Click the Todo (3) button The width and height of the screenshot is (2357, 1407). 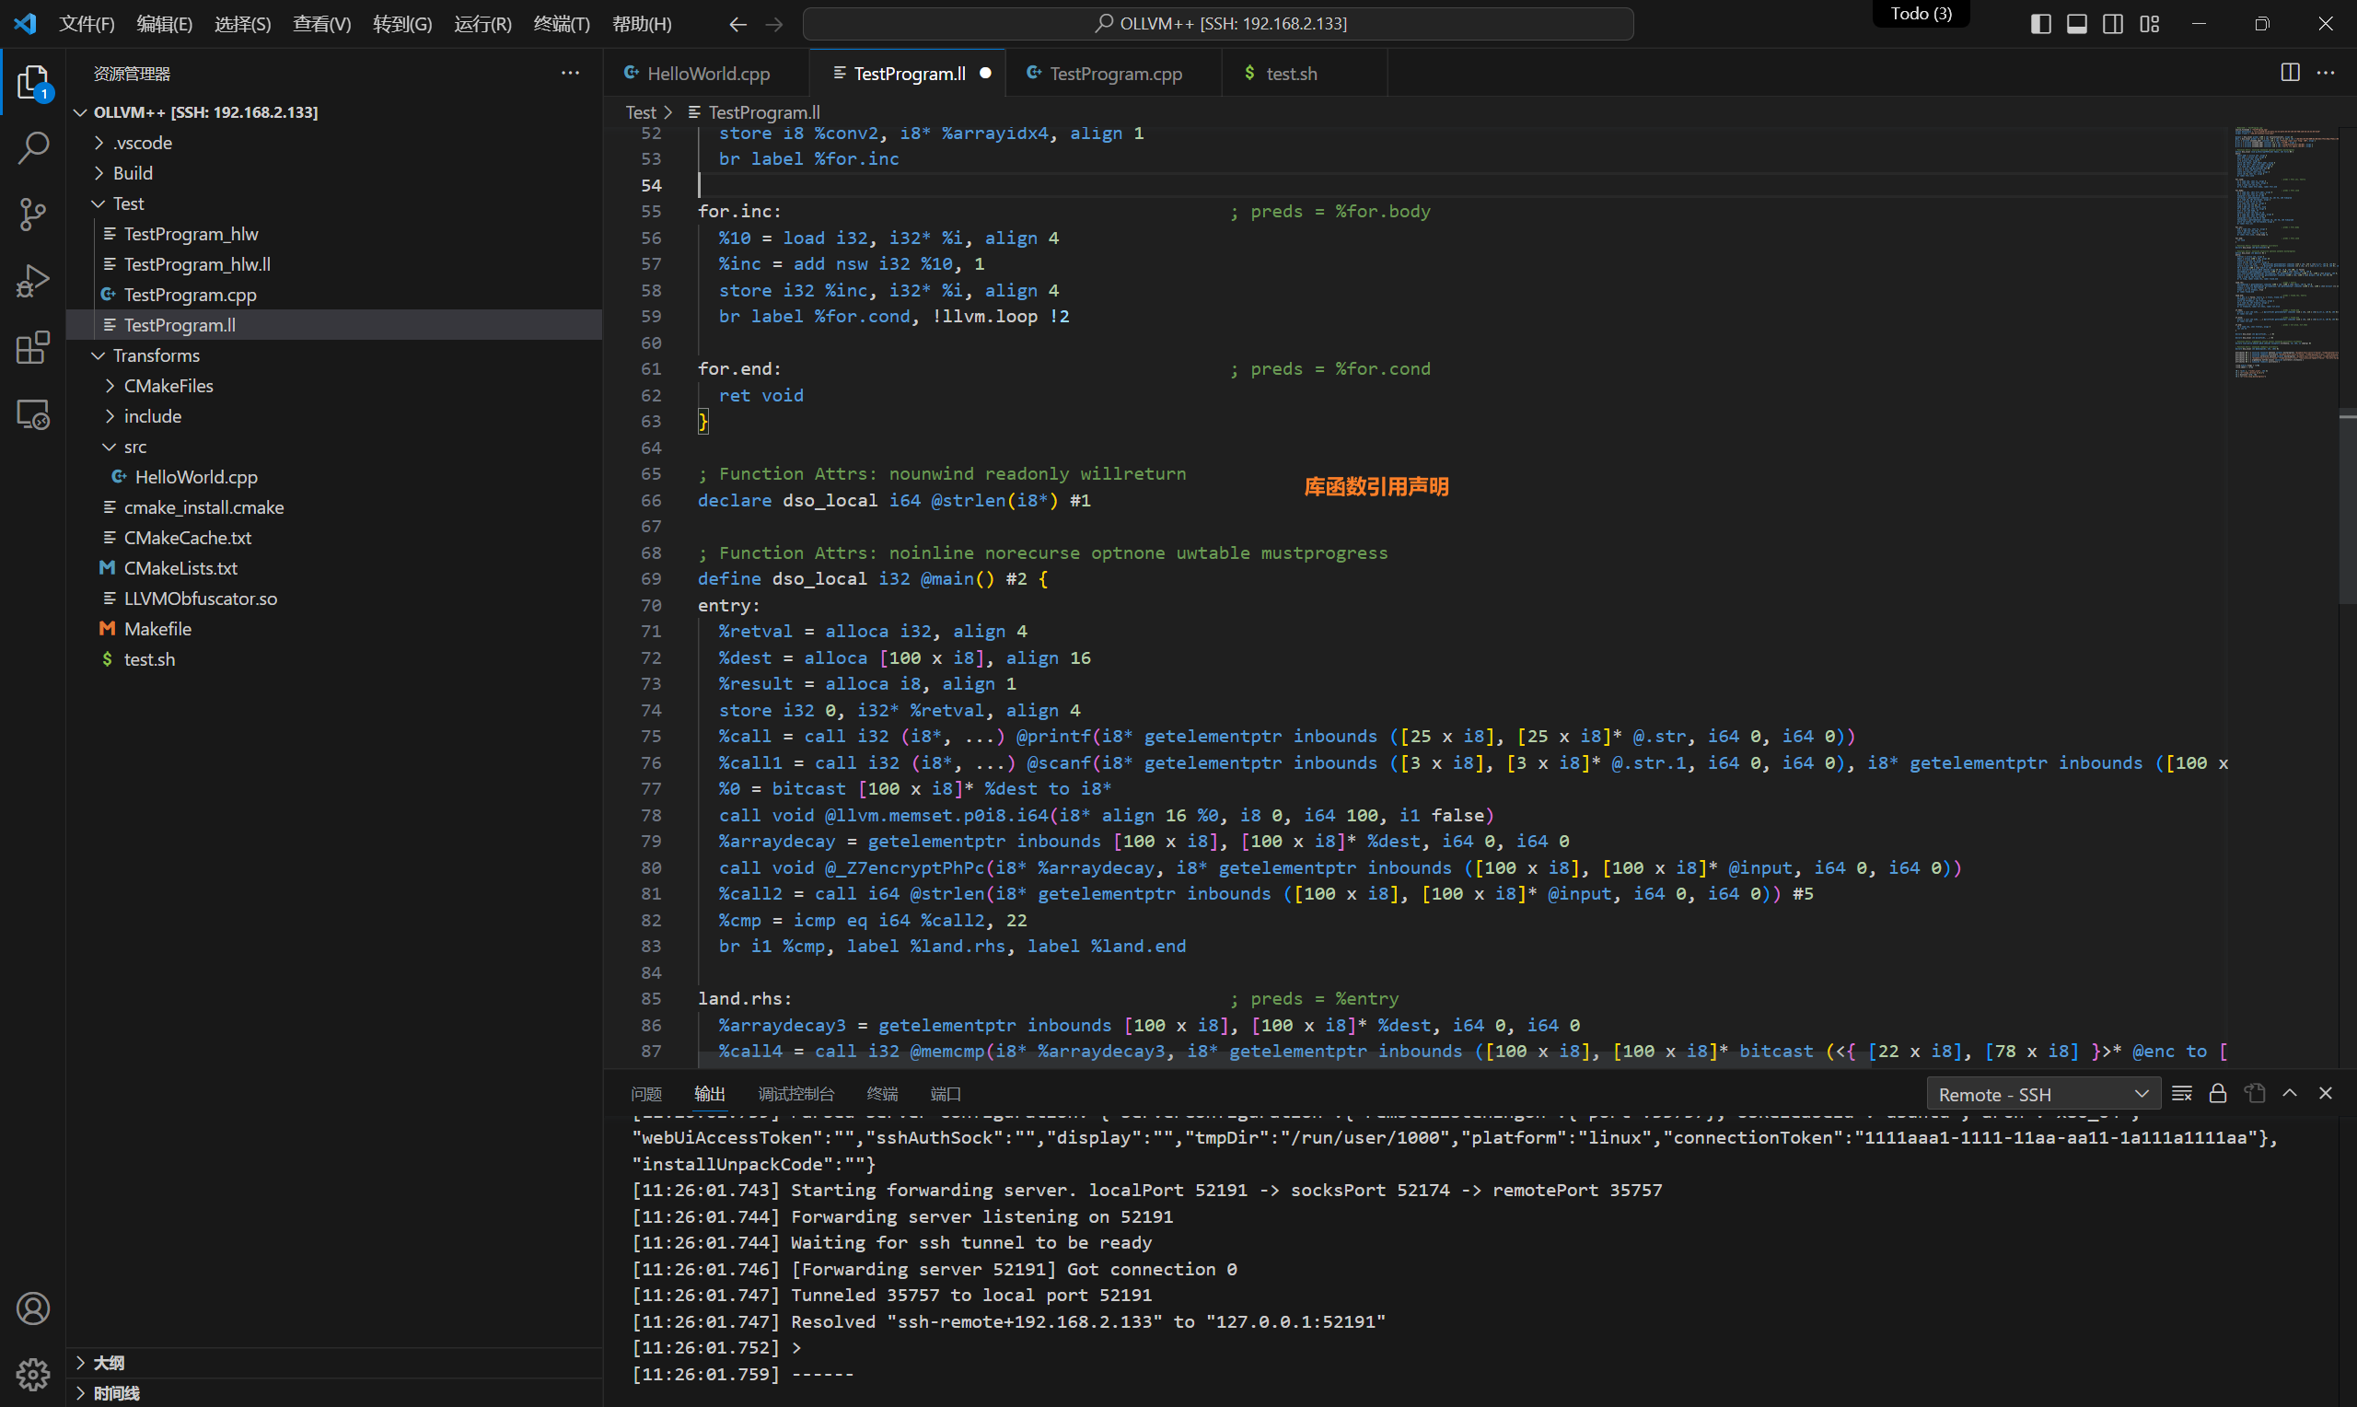pos(1921,13)
